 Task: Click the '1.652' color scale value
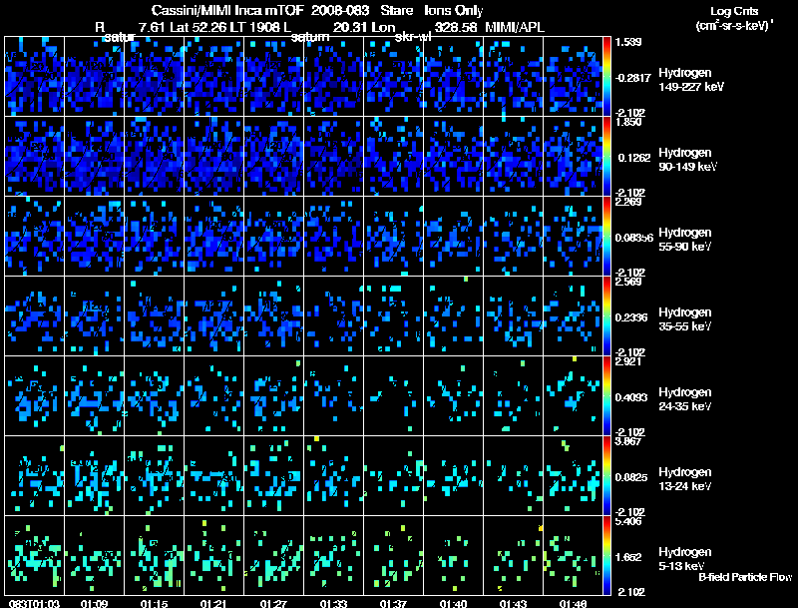point(628,557)
